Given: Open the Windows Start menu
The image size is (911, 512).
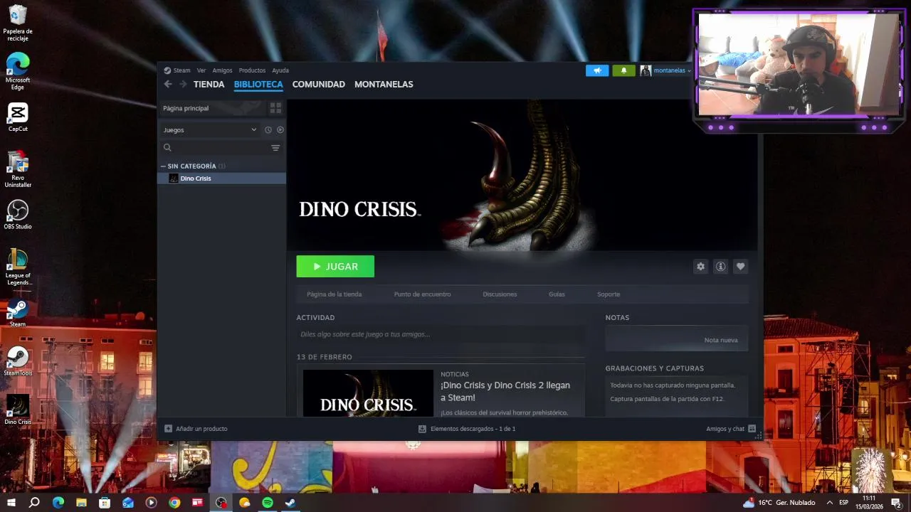Looking at the screenshot, I should 11,503.
